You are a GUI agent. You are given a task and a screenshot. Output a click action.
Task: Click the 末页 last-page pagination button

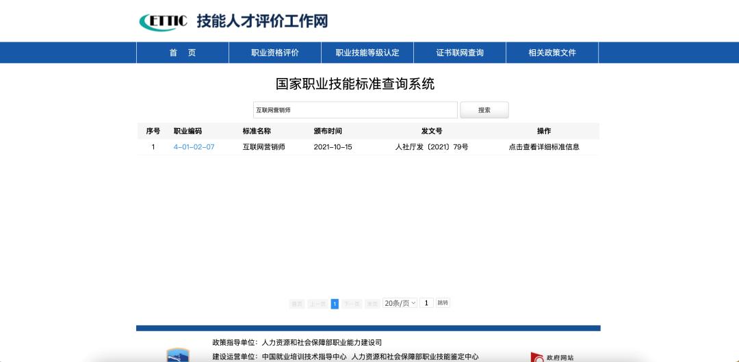click(372, 304)
